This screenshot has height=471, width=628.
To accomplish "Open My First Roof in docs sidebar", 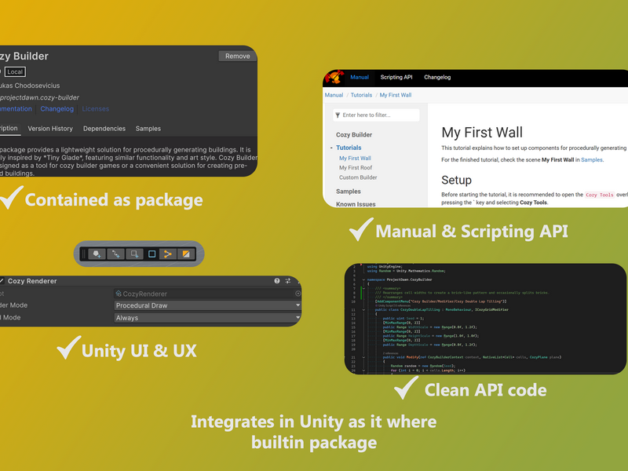I will point(356,168).
